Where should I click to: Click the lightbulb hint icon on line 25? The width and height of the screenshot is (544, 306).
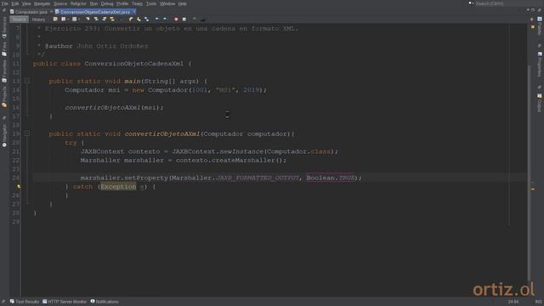[19, 186]
